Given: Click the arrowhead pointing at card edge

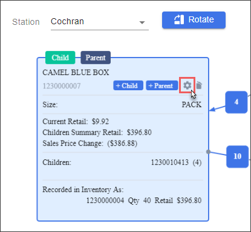Looking at the screenshot, I should point(212,110).
